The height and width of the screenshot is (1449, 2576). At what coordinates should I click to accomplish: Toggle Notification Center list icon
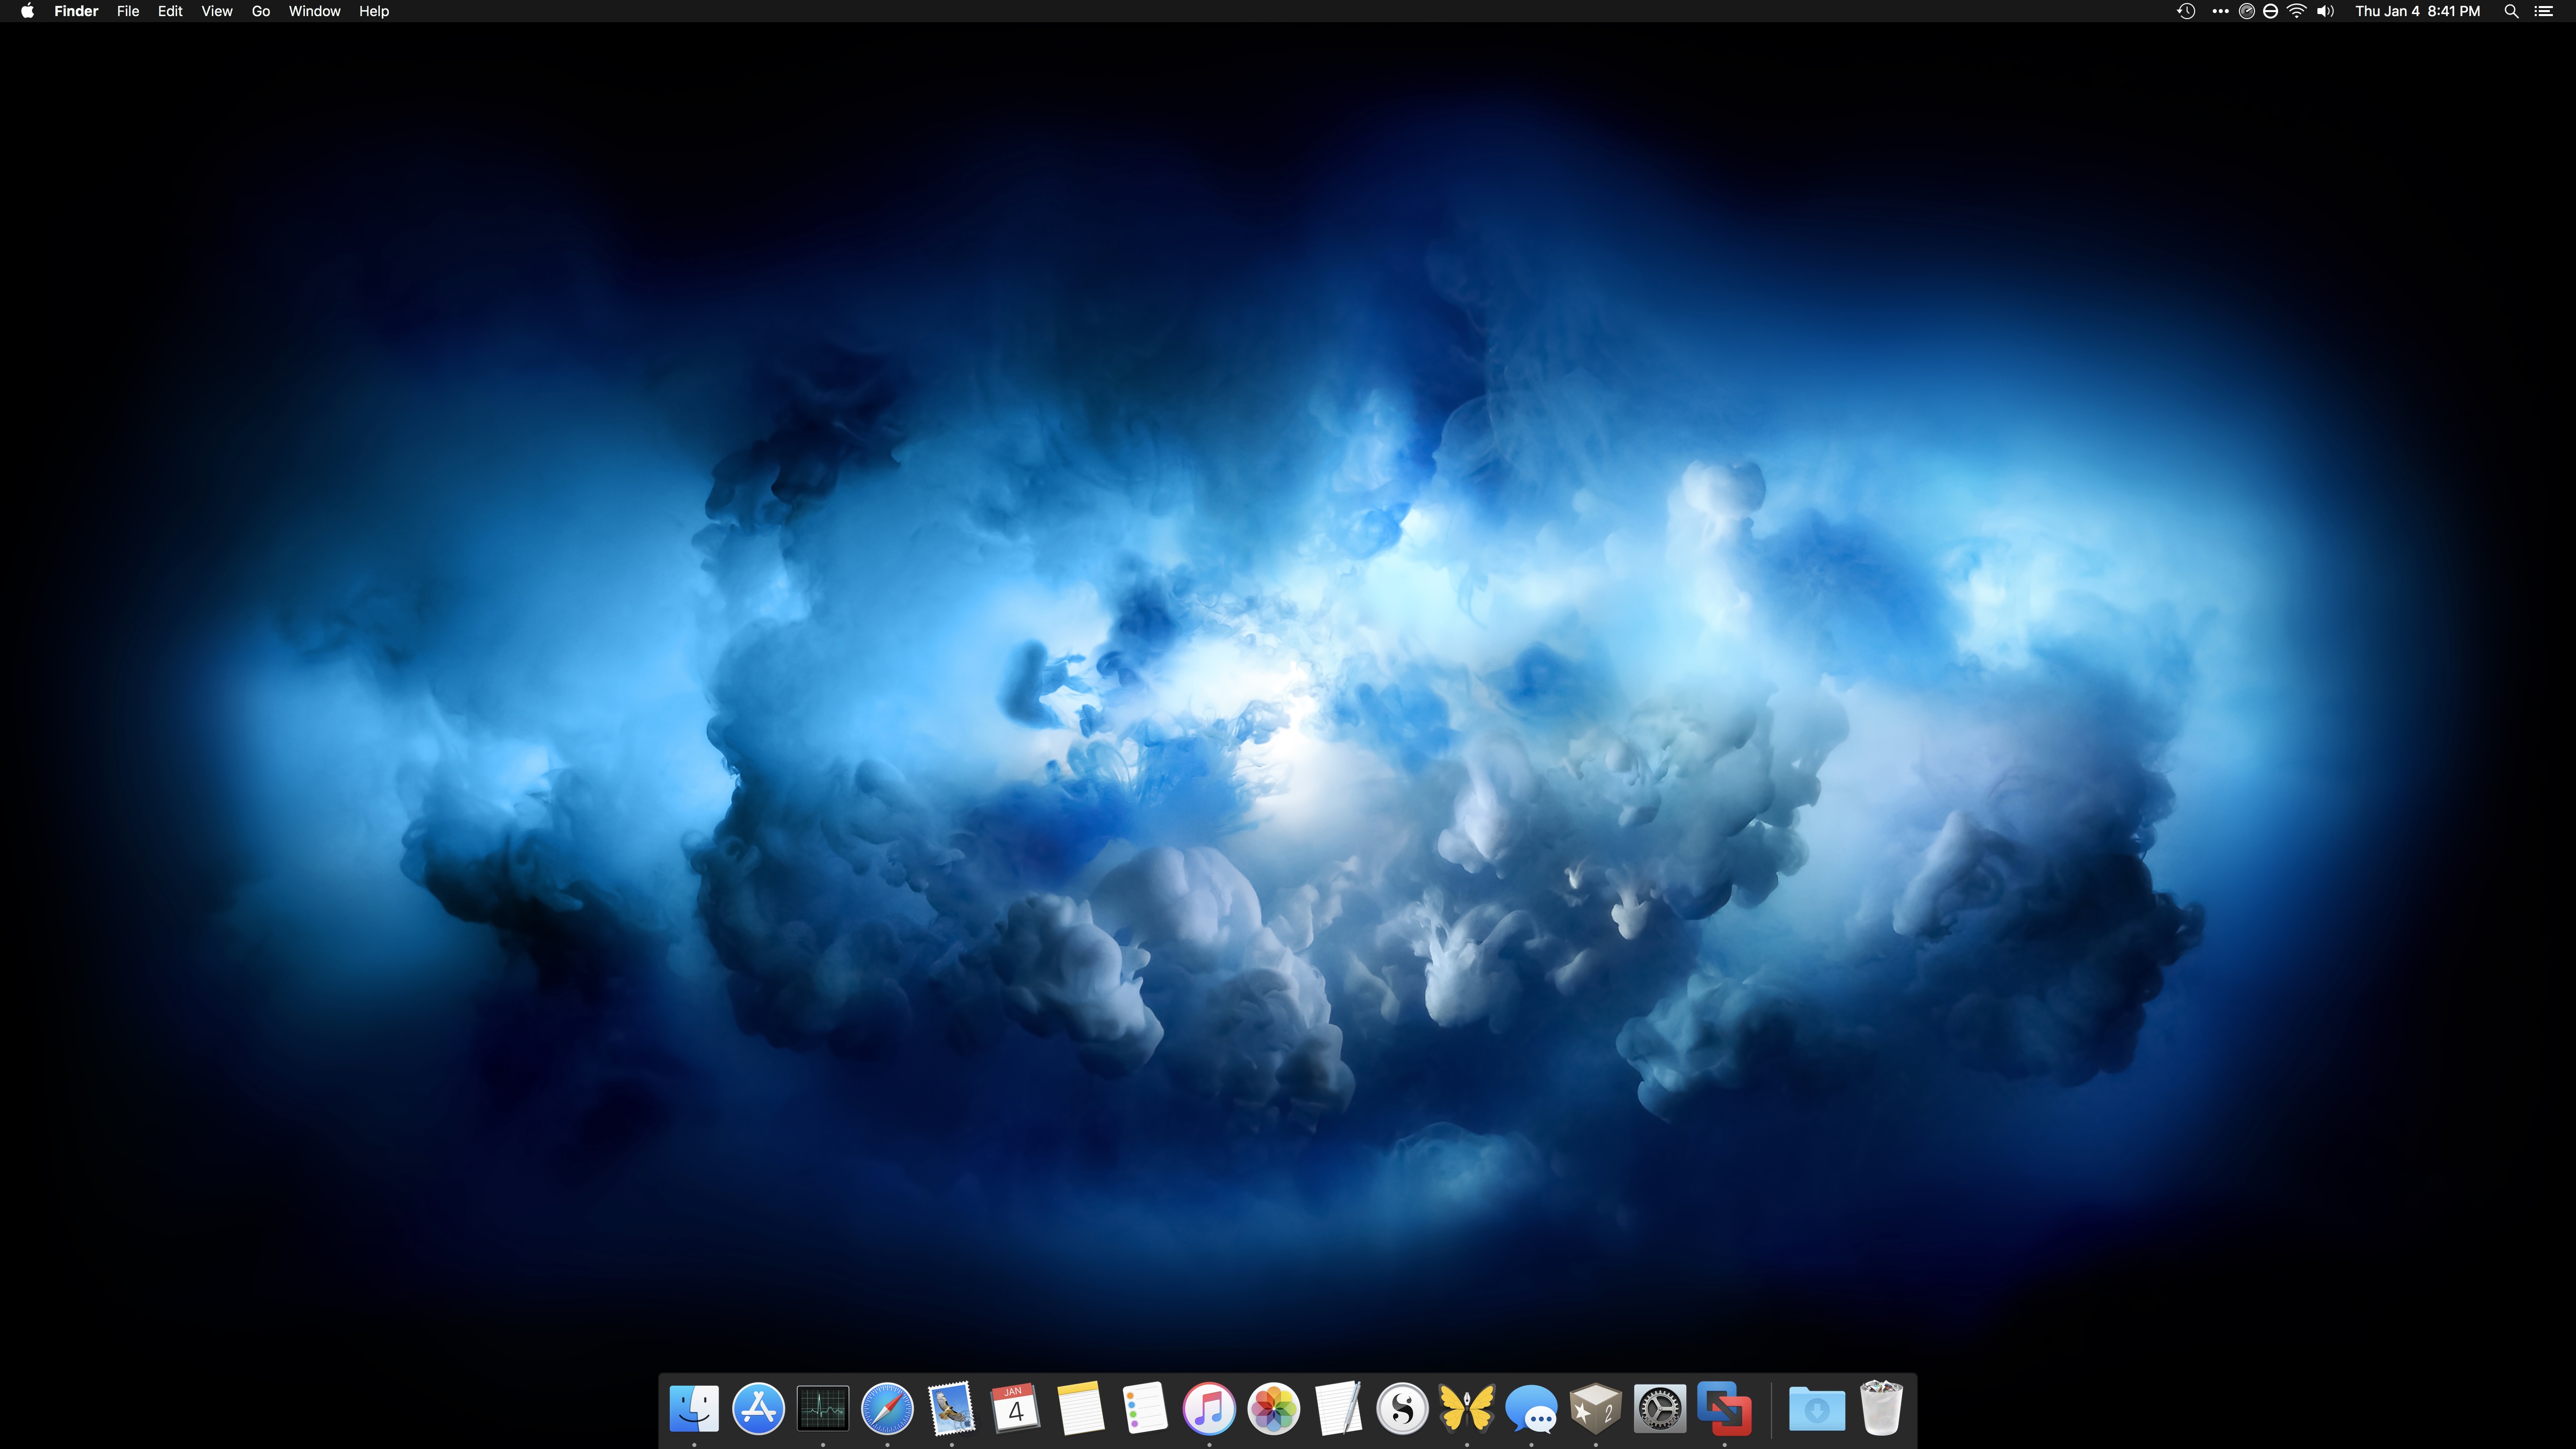click(2544, 11)
